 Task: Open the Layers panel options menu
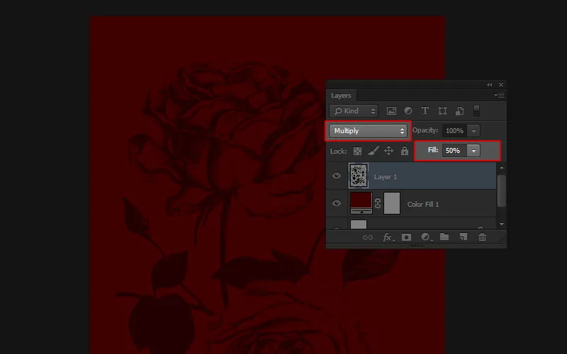click(499, 96)
